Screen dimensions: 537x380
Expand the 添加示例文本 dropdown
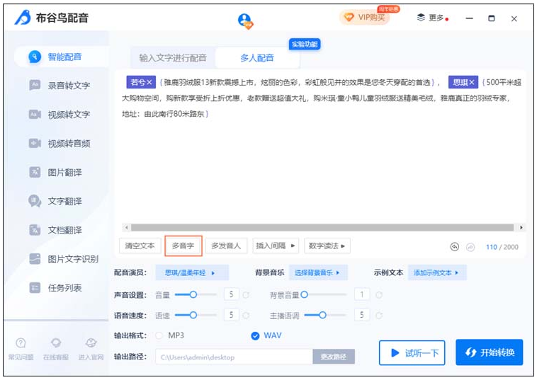coord(436,272)
